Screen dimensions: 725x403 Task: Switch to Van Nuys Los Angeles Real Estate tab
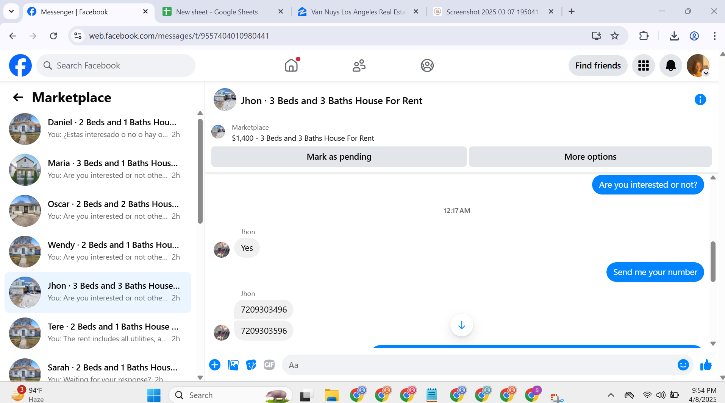[358, 12]
